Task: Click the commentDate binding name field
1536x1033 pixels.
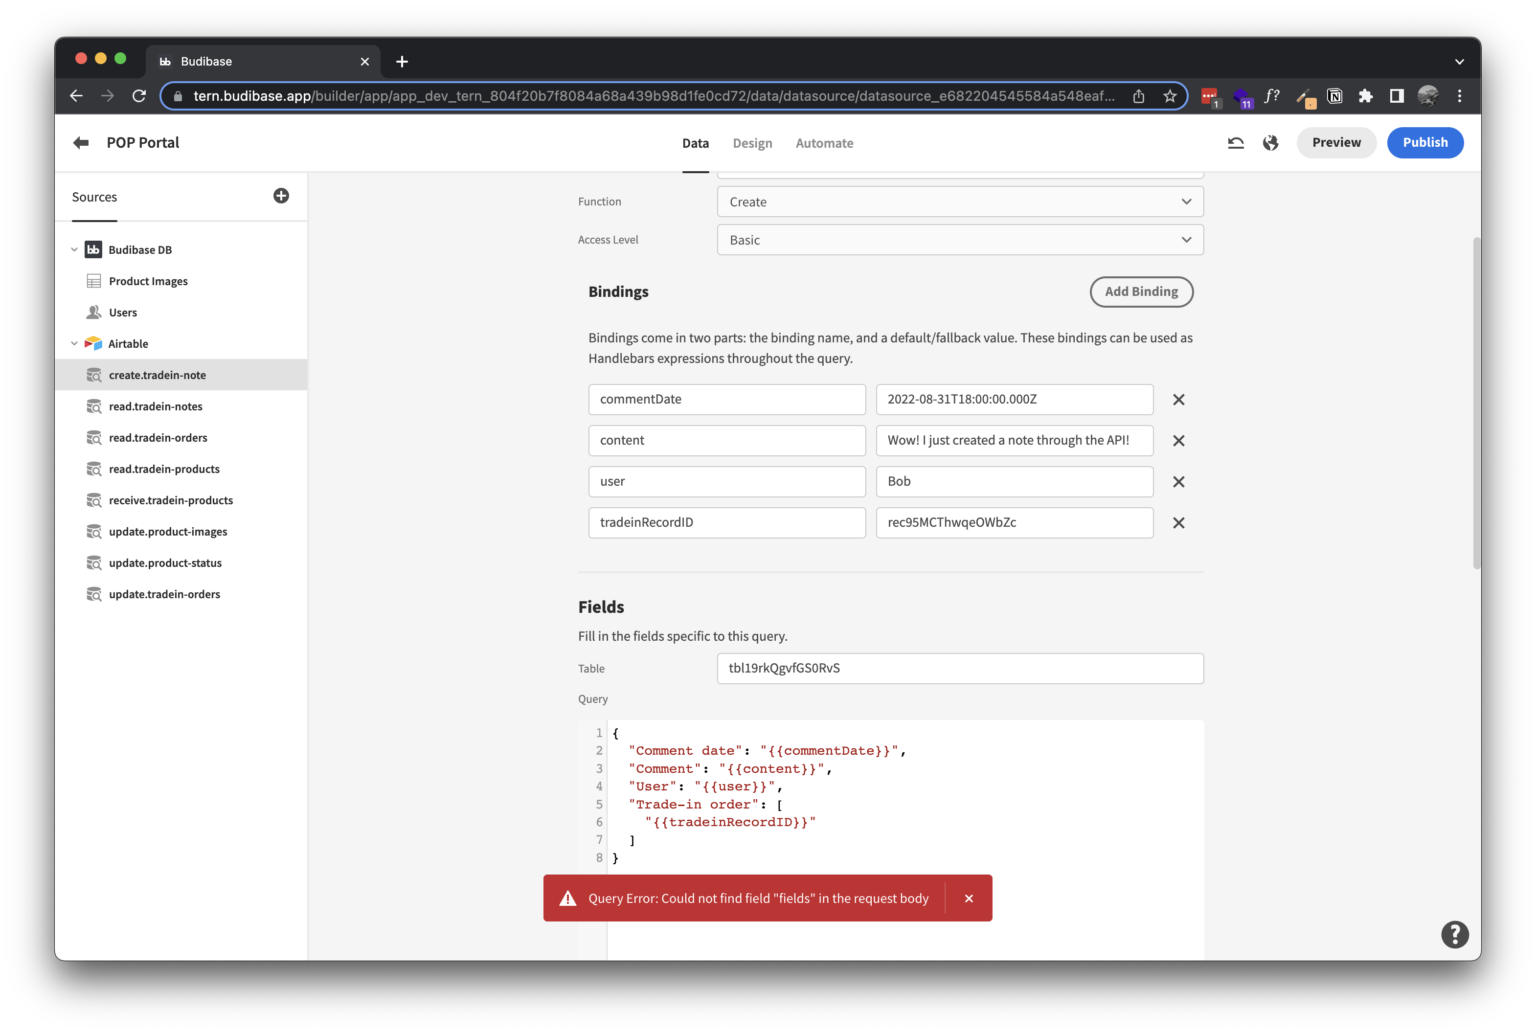Action: point(727,400)
